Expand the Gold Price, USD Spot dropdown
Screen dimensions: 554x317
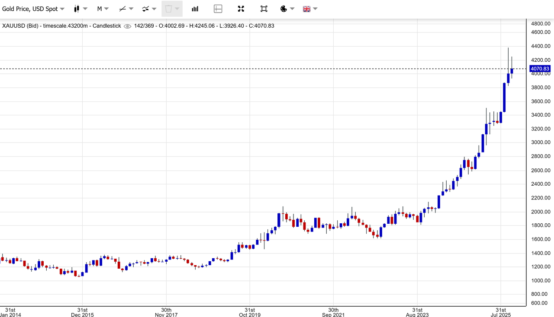[x=33, y=9]
